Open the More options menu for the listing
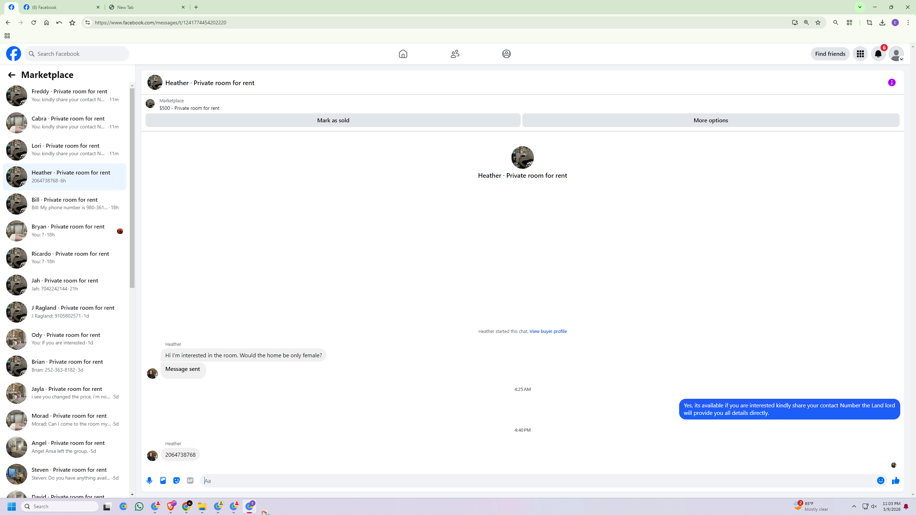The width and height of the screenshot is (916, 515). point(710,120)
